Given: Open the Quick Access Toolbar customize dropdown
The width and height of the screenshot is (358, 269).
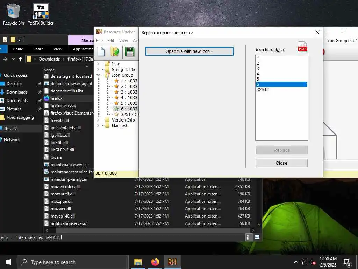Looking at the screenshot, I should 20,40.
